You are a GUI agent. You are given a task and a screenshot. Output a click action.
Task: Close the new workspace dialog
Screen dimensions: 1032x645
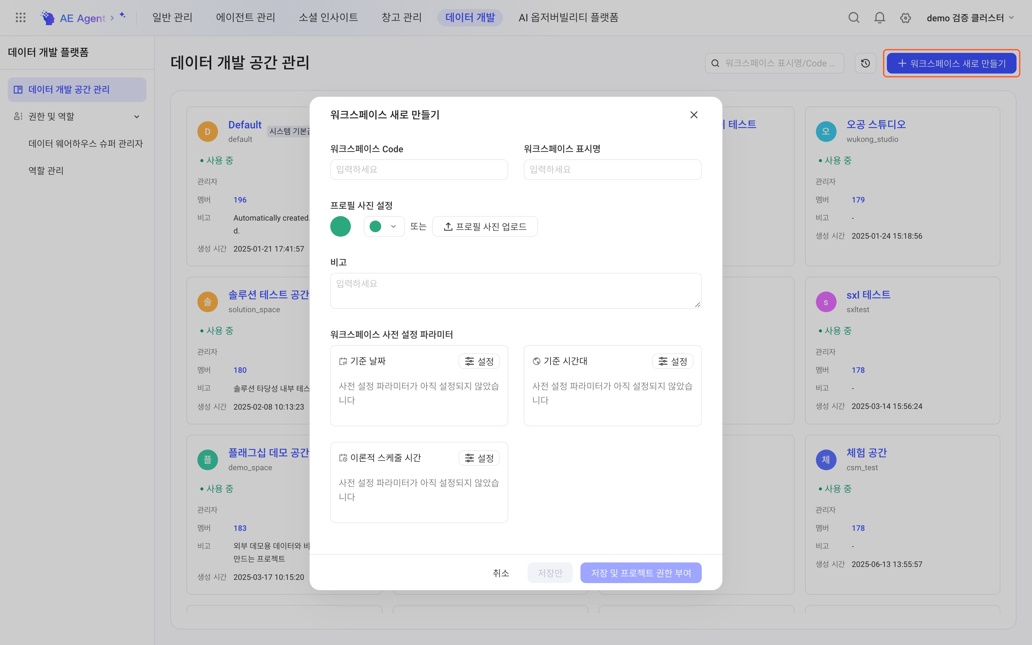tap(694, 115)
